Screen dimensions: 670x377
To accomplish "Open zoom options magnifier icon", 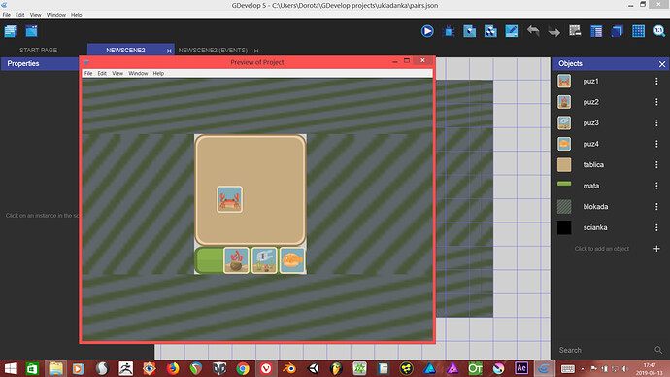I will click(x=659, y=31).
